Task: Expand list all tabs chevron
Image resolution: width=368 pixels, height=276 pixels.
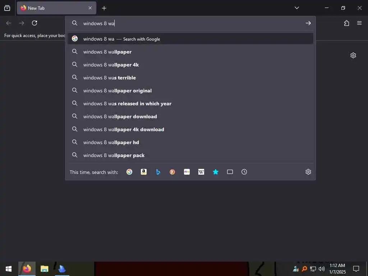Action: [x=296, y=8]
